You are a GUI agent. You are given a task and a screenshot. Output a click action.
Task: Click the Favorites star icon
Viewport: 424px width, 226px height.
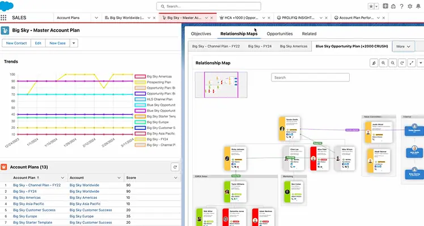pos(371,6)
